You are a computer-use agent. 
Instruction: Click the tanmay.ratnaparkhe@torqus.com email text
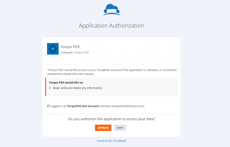pyautogui.click(x=122, y=106)
